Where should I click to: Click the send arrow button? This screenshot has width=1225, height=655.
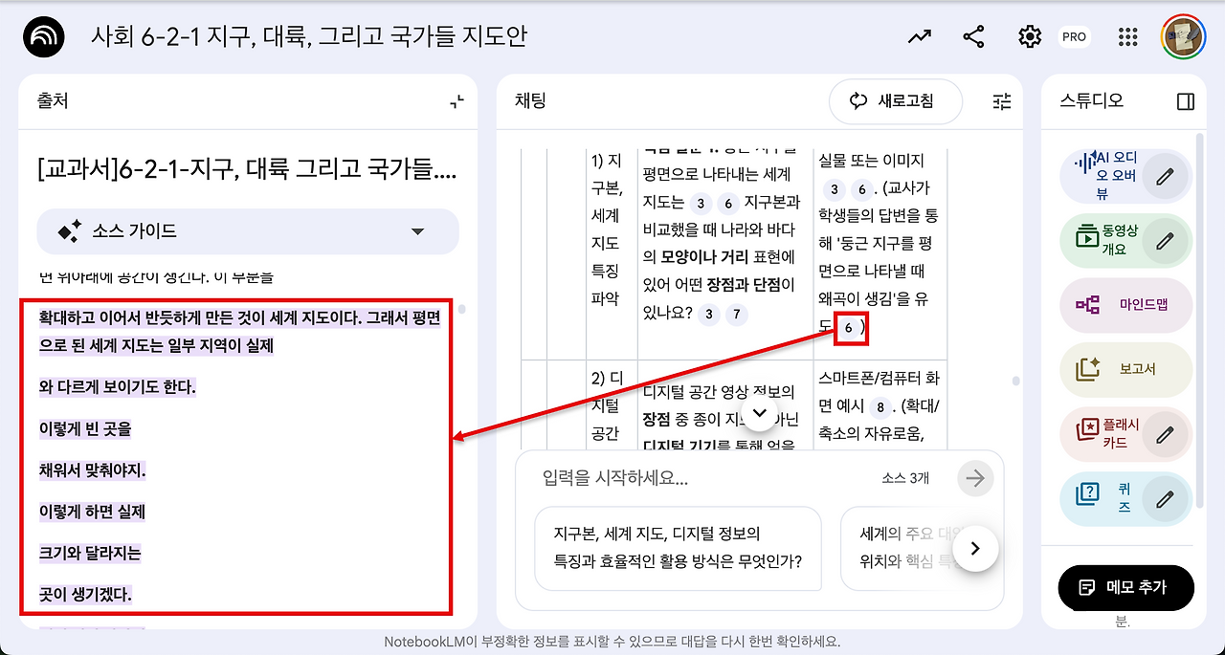pyautogui.click(x=975, y=478)
